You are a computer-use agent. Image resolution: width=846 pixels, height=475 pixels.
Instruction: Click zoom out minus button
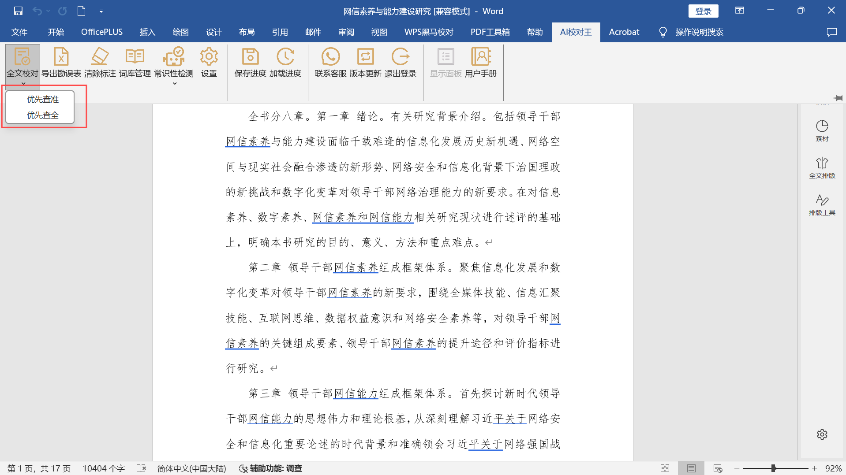point(737,468)
